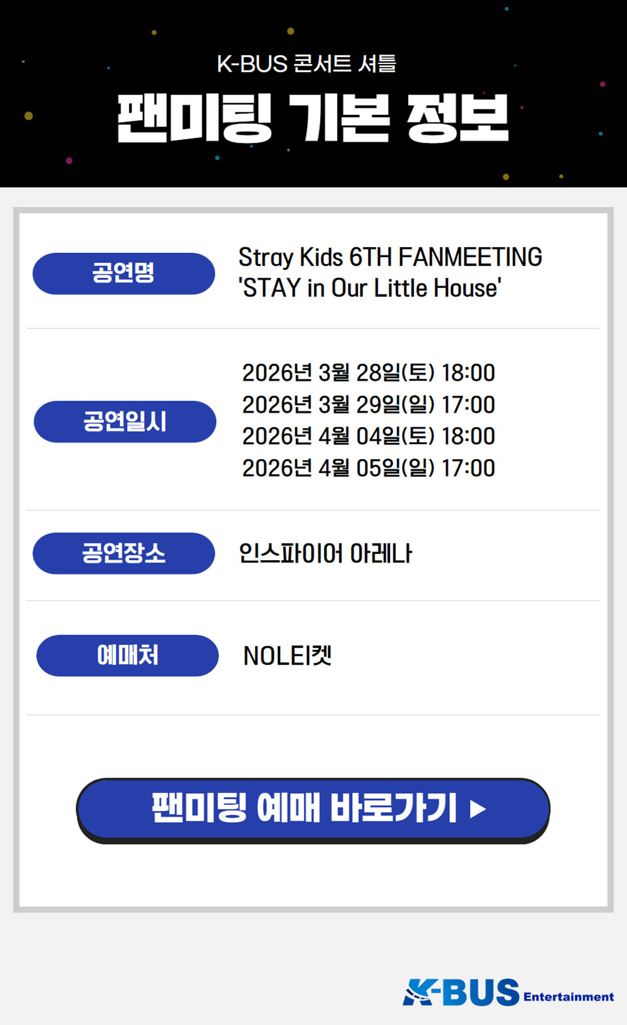
Task: Click the pink dot at the header's top-right
Action: tap(602, 84)
